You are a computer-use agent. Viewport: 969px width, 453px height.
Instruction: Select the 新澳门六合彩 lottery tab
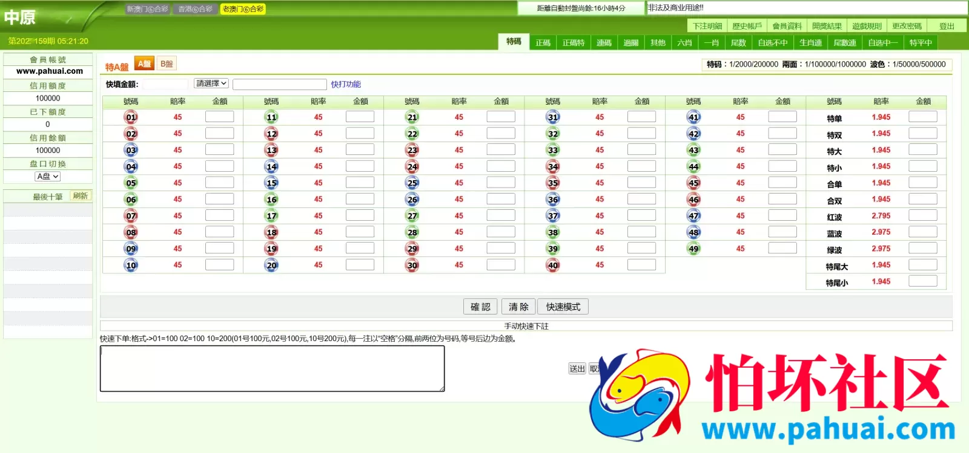point(147,9)
